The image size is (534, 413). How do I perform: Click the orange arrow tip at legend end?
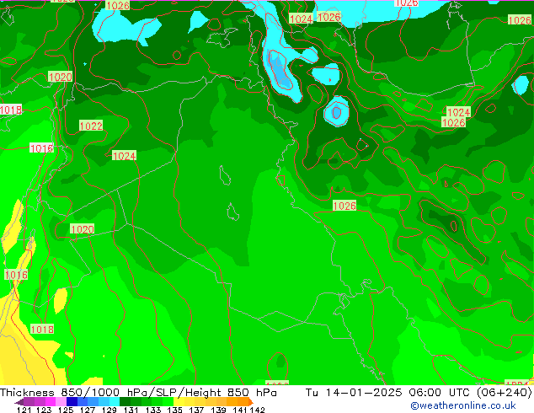[251, 402]
